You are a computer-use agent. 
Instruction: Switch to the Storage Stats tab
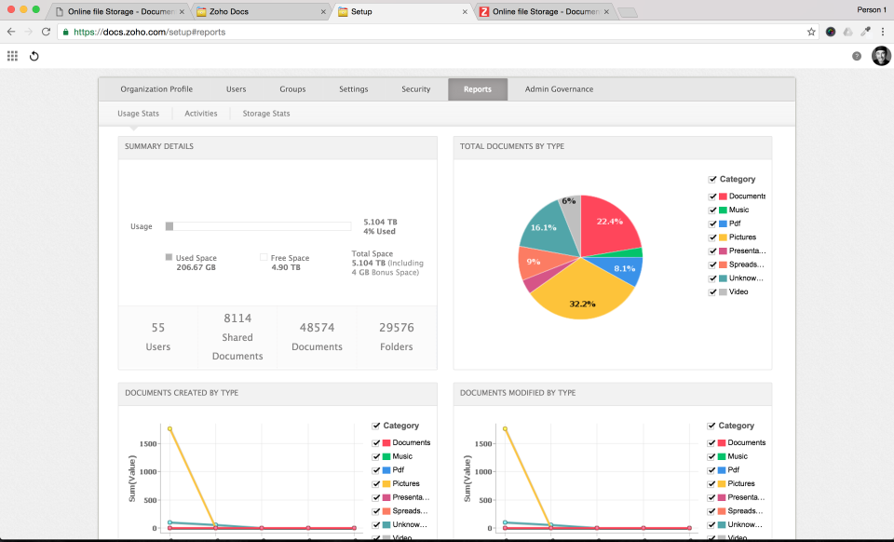264,113
